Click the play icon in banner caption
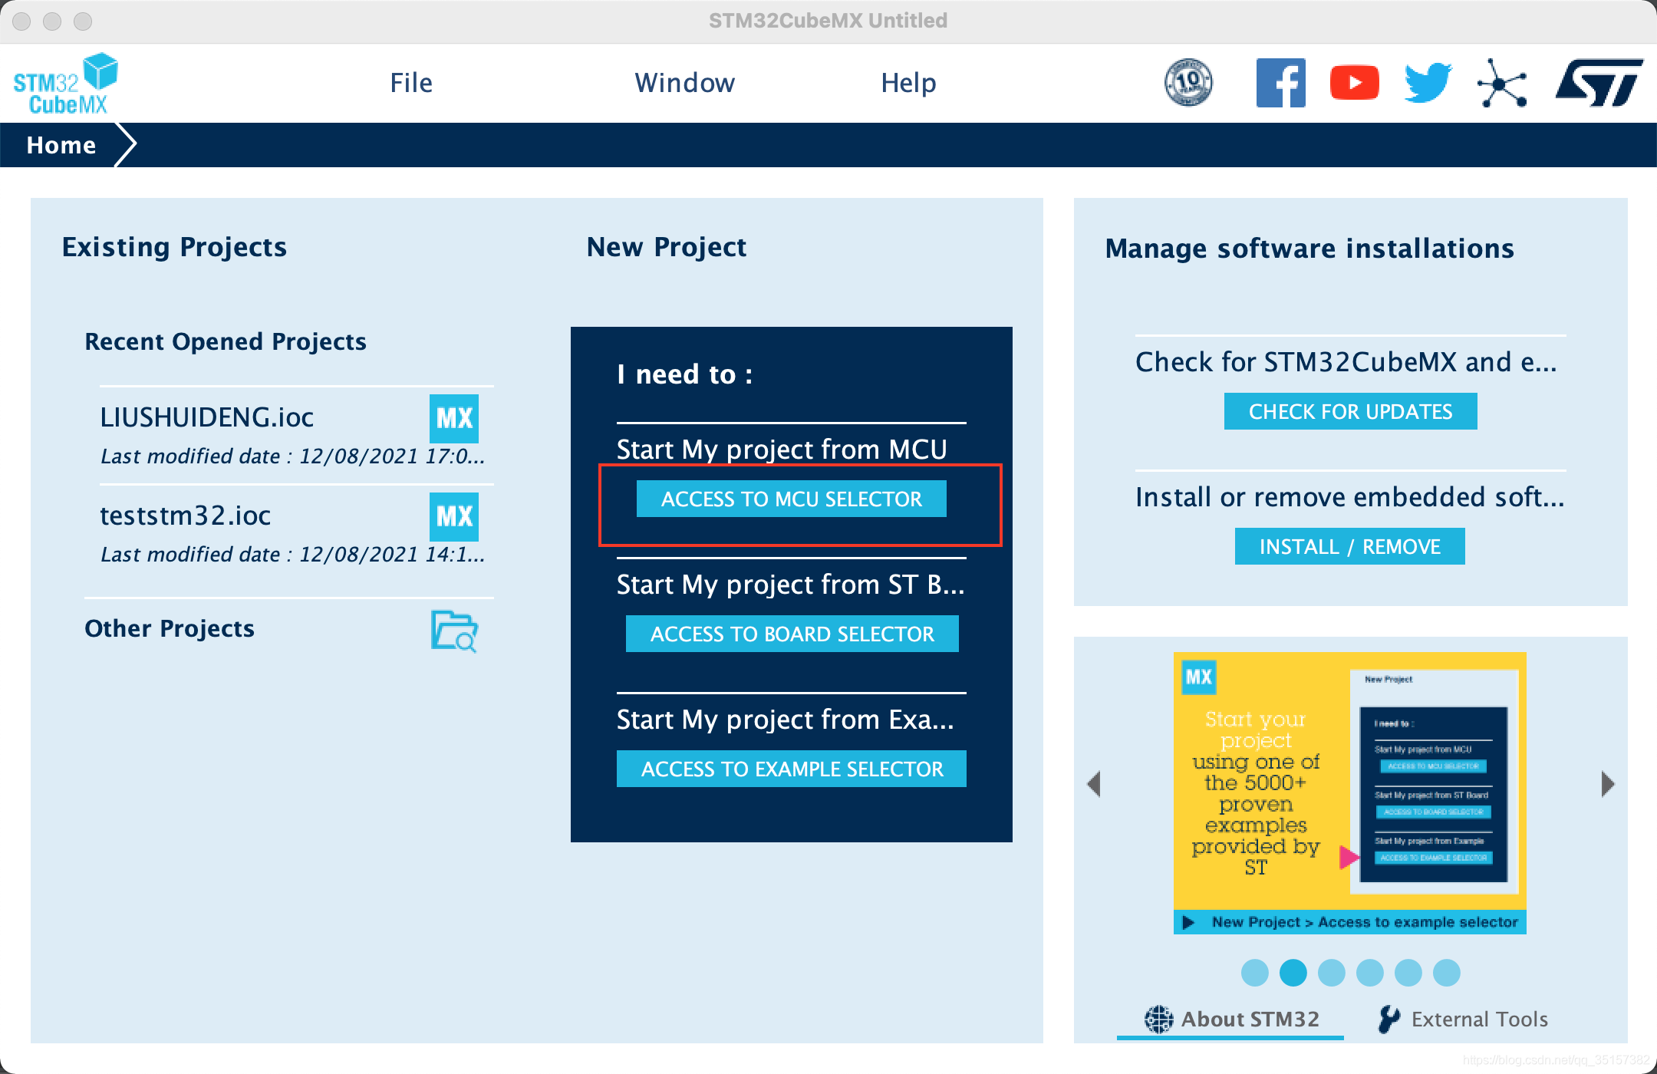Screen dimensions: 1657x1074 click(1188, 922)
